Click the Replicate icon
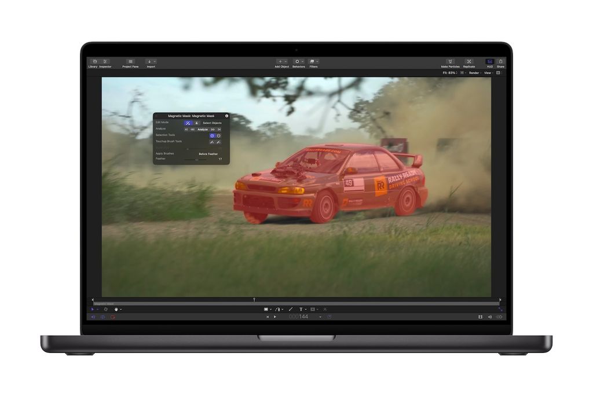 point(469,61)
